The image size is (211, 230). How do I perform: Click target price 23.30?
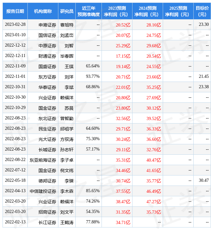pos(204,24)
